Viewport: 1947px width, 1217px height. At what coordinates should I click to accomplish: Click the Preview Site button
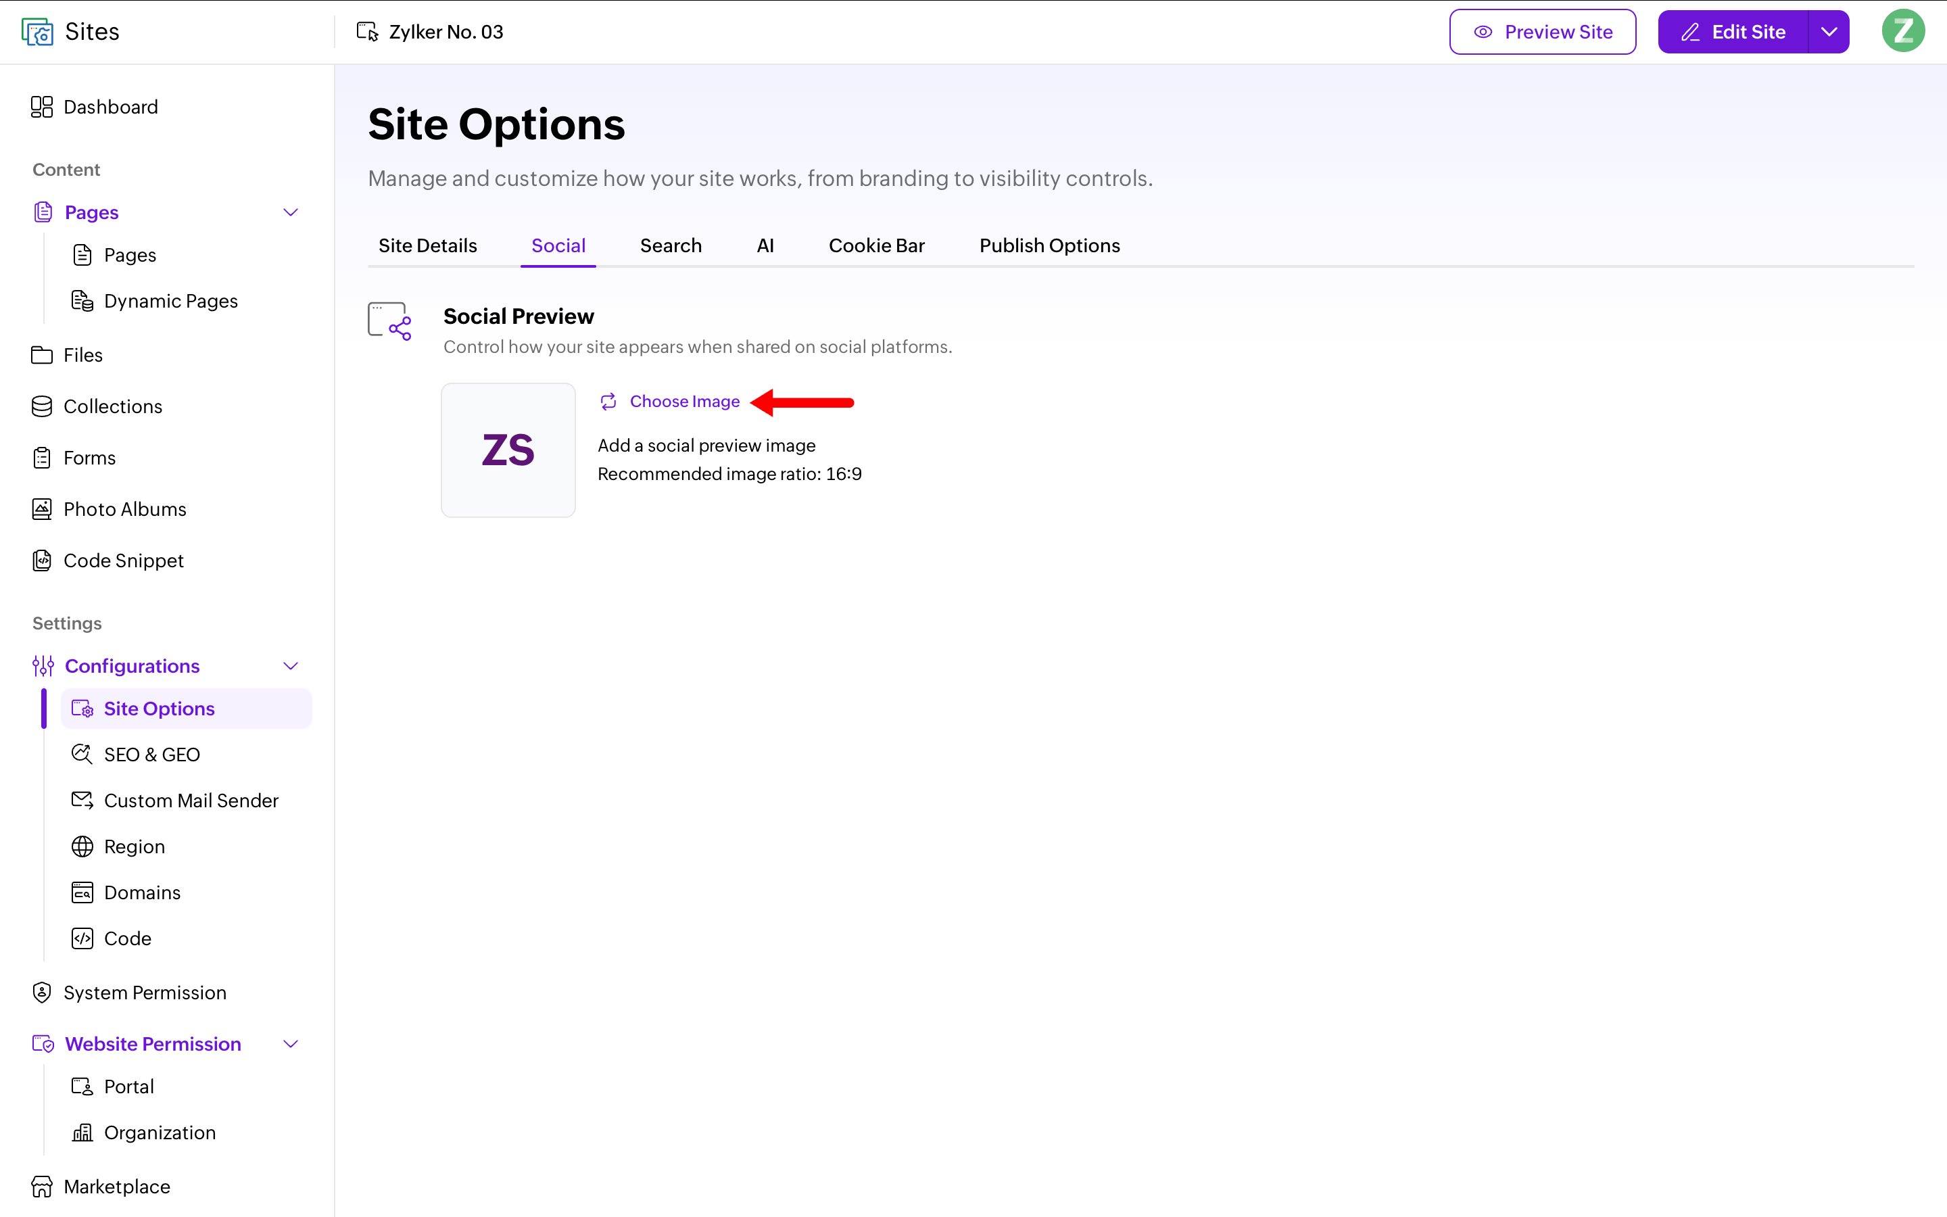point(1542,32)
